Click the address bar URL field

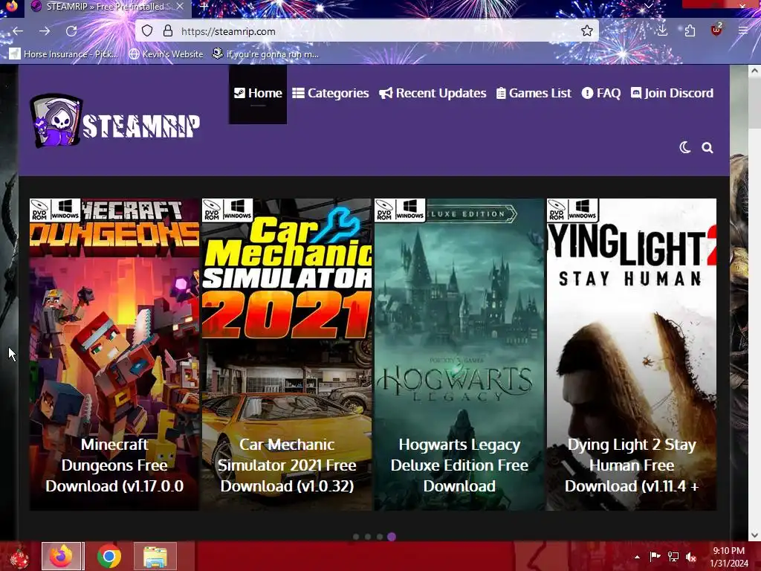point(366,31)
